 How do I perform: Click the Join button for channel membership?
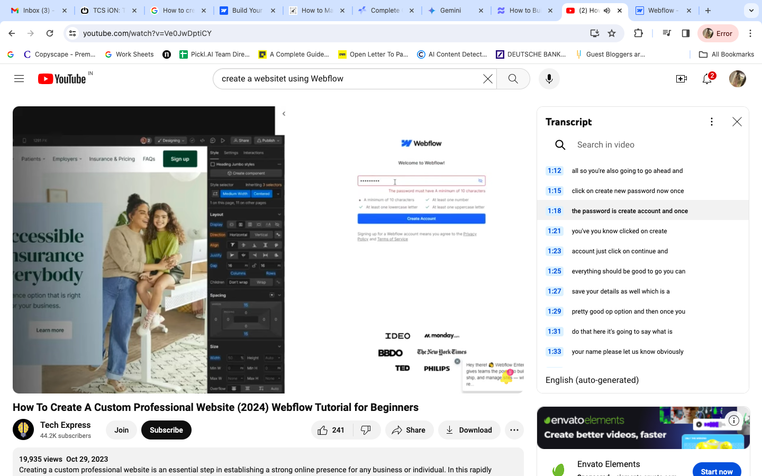click(121, 430)
